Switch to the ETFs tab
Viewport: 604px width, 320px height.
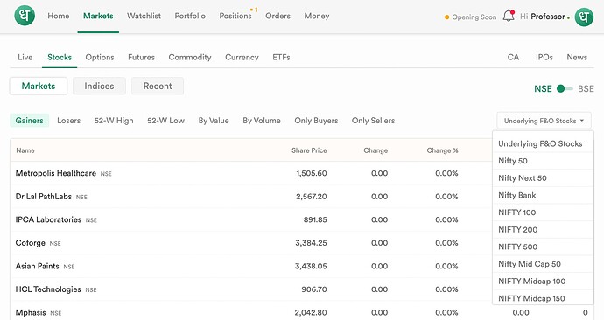point(281,58)
